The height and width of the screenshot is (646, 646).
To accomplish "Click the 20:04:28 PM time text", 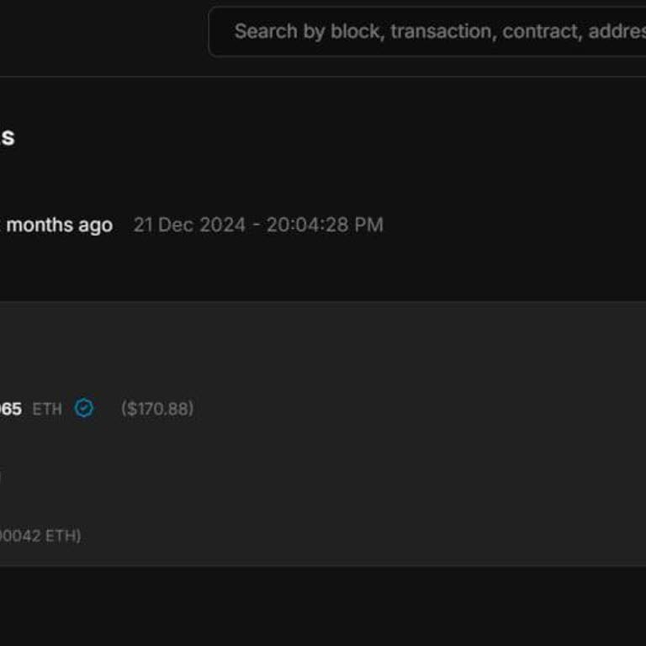I will click(325, 225).
